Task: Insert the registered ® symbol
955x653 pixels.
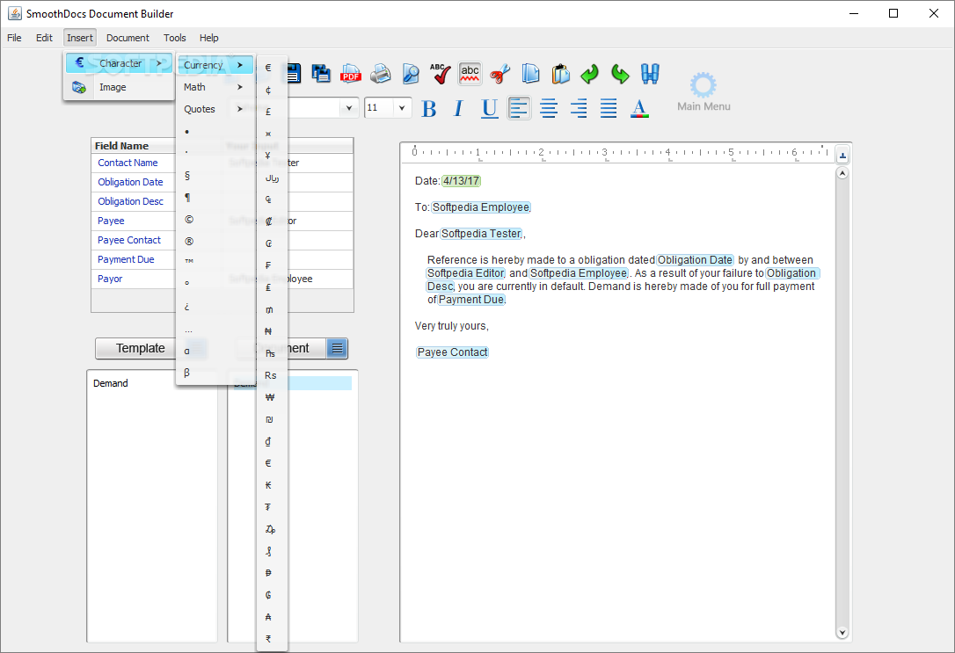Action: (189, 241)
